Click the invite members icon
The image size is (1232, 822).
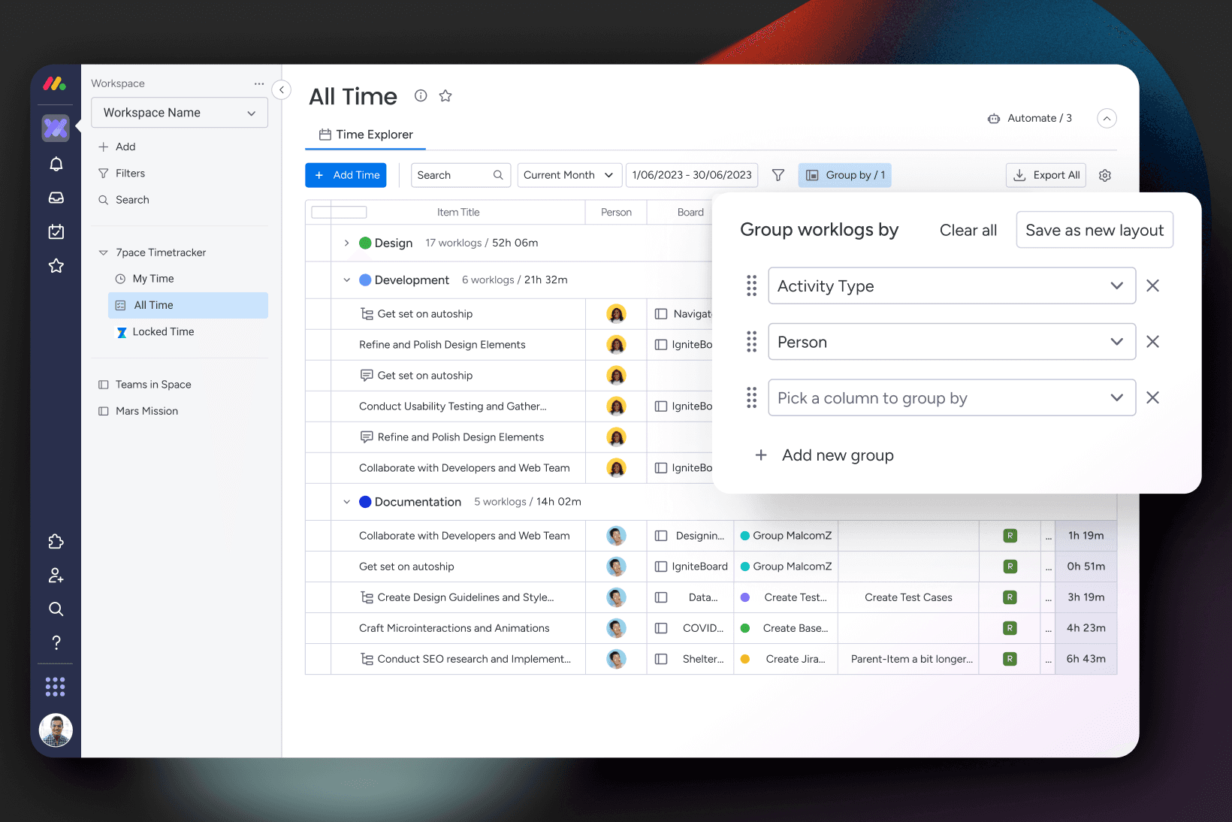(56, 576)
